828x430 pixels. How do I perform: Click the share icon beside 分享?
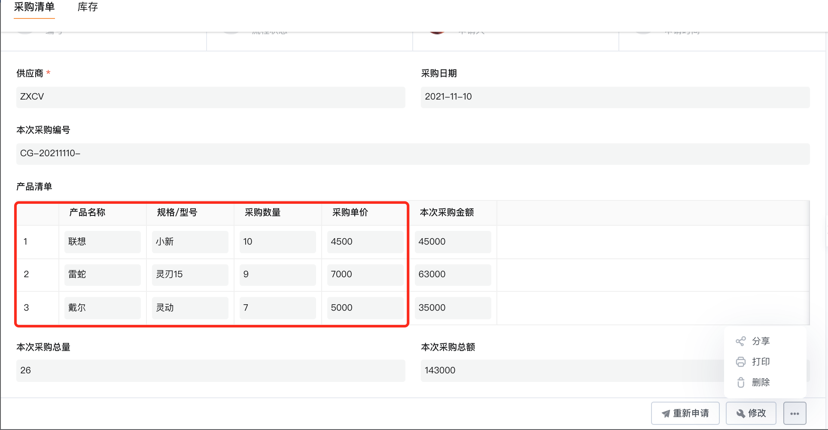click(740, 341)
